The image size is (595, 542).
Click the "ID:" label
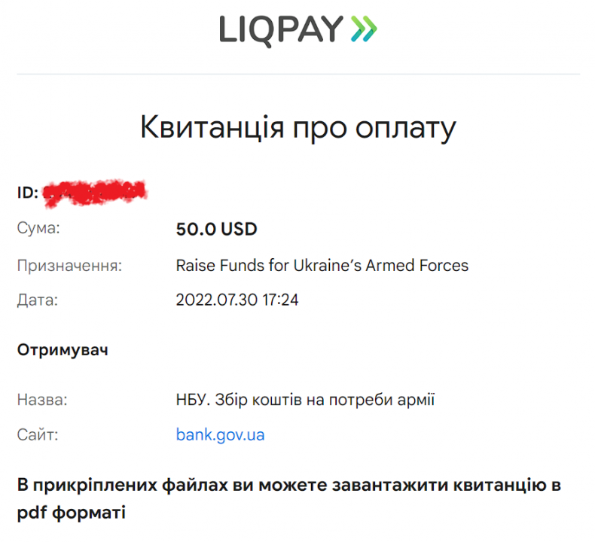click(x=27, y=193)
